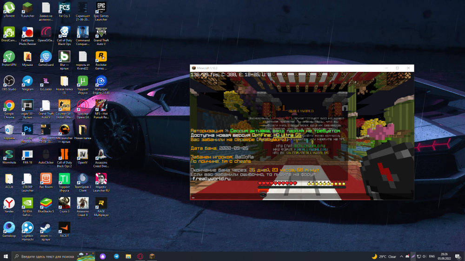Screen dimensions: 465x261
Task: Focus the taskbar search box
Action: 53,256
